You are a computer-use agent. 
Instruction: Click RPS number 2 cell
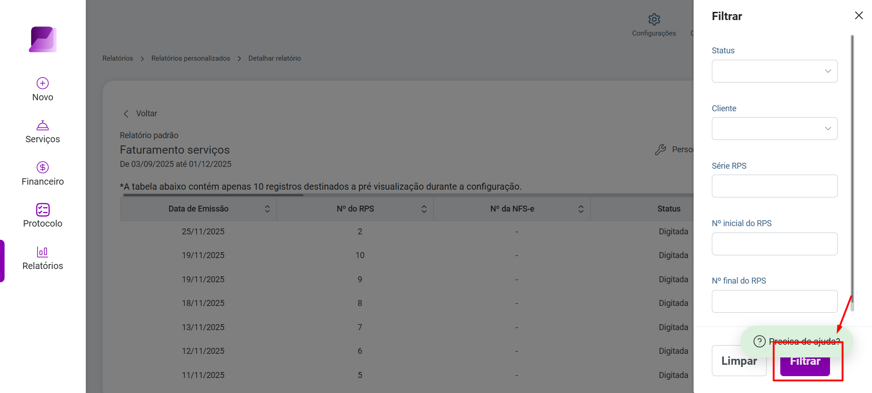[x=360, y=232]
